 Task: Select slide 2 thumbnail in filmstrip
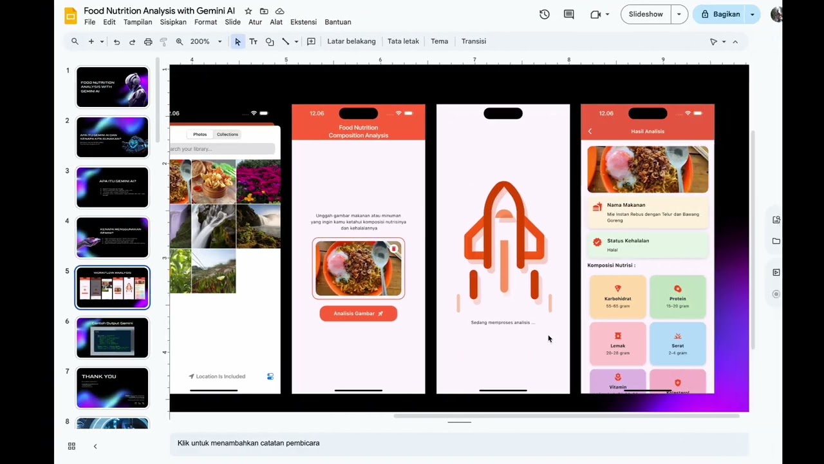113,137
